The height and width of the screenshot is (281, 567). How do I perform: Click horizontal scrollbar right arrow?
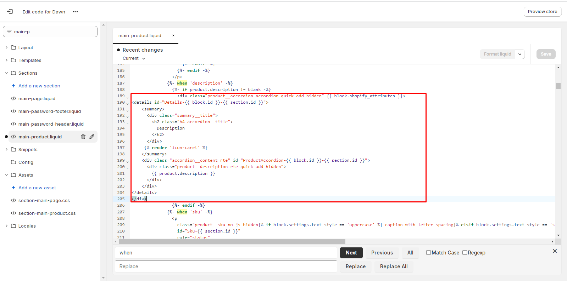552,242
